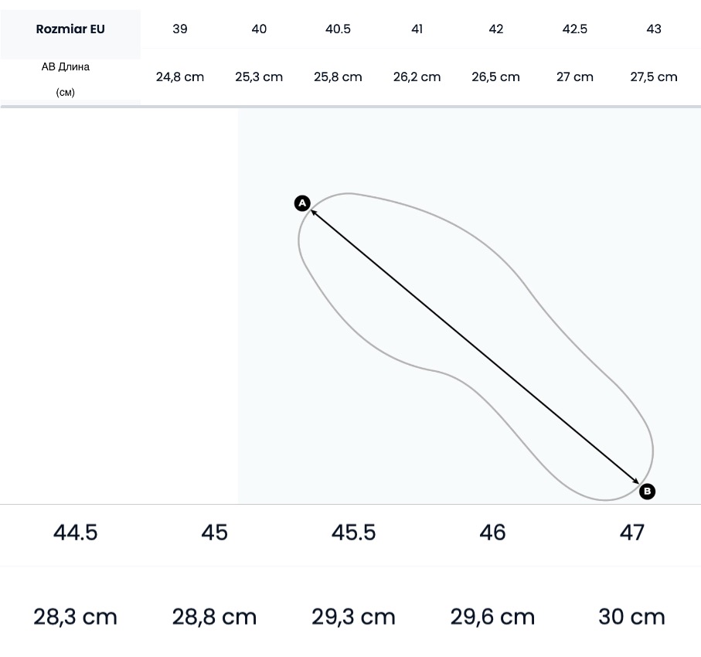Select size 46 in the bottom row
Viewport: 701px width, 657px height.
492,533
